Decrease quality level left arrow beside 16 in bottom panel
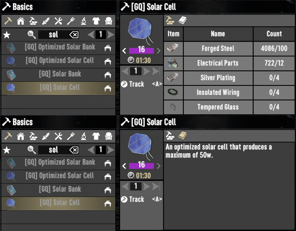296x231 pixels. [124, 166]
